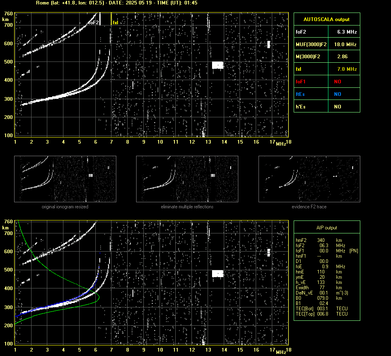Click the TEC[Top] 006.8 value
The width and height of the screenshot is (391, 356).
[x=323, y=314]
